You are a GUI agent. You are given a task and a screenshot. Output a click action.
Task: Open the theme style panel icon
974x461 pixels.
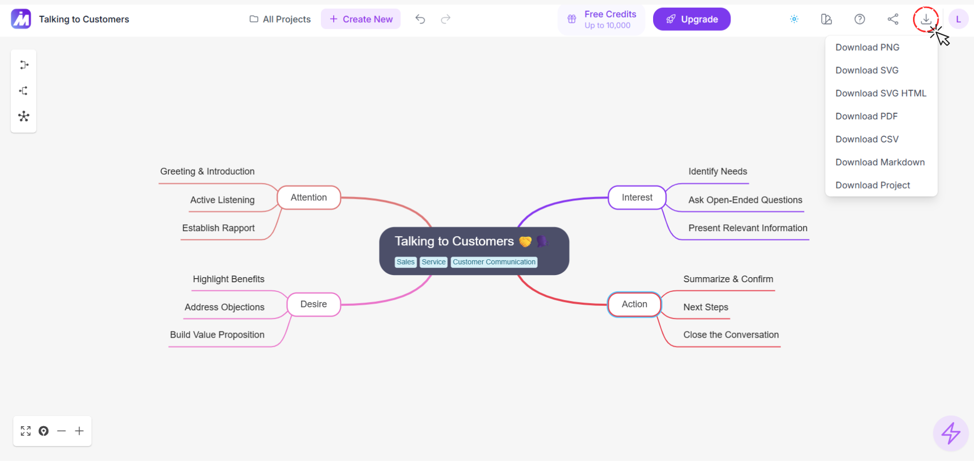click(x=826, y=19)
